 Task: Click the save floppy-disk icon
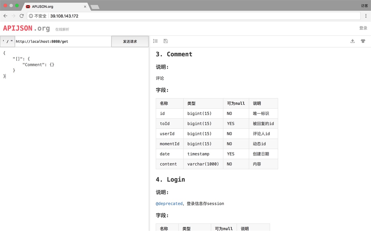tap(166, 41)
